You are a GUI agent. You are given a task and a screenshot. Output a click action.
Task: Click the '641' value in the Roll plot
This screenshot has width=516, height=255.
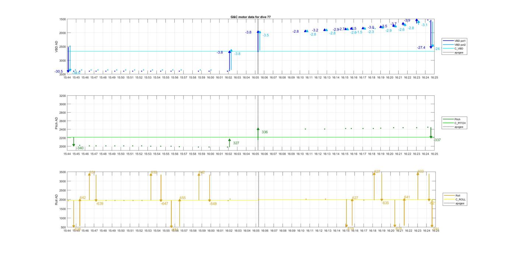pyautogui.click(x=407, y=197)
